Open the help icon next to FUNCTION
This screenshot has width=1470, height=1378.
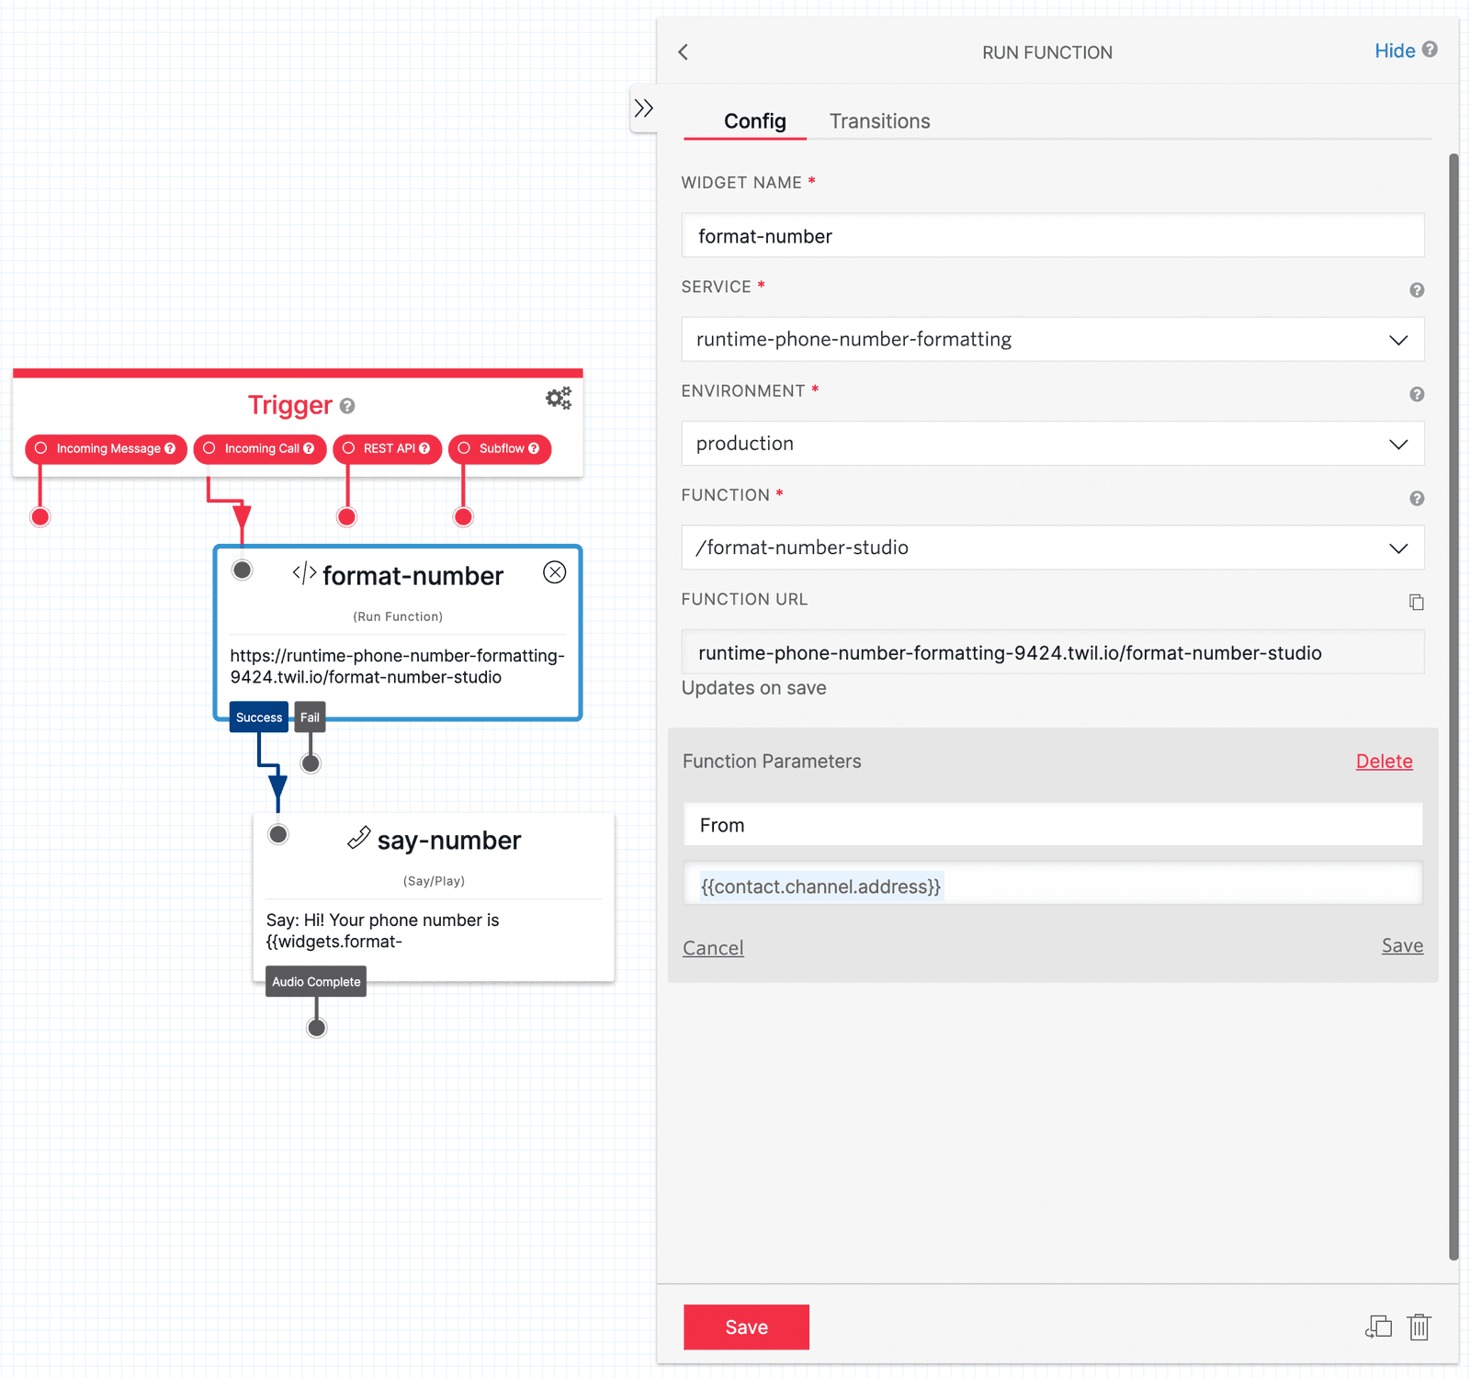coord(1416,499)
